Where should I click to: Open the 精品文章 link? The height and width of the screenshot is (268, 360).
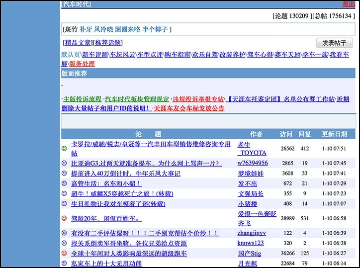click(78, 43)
